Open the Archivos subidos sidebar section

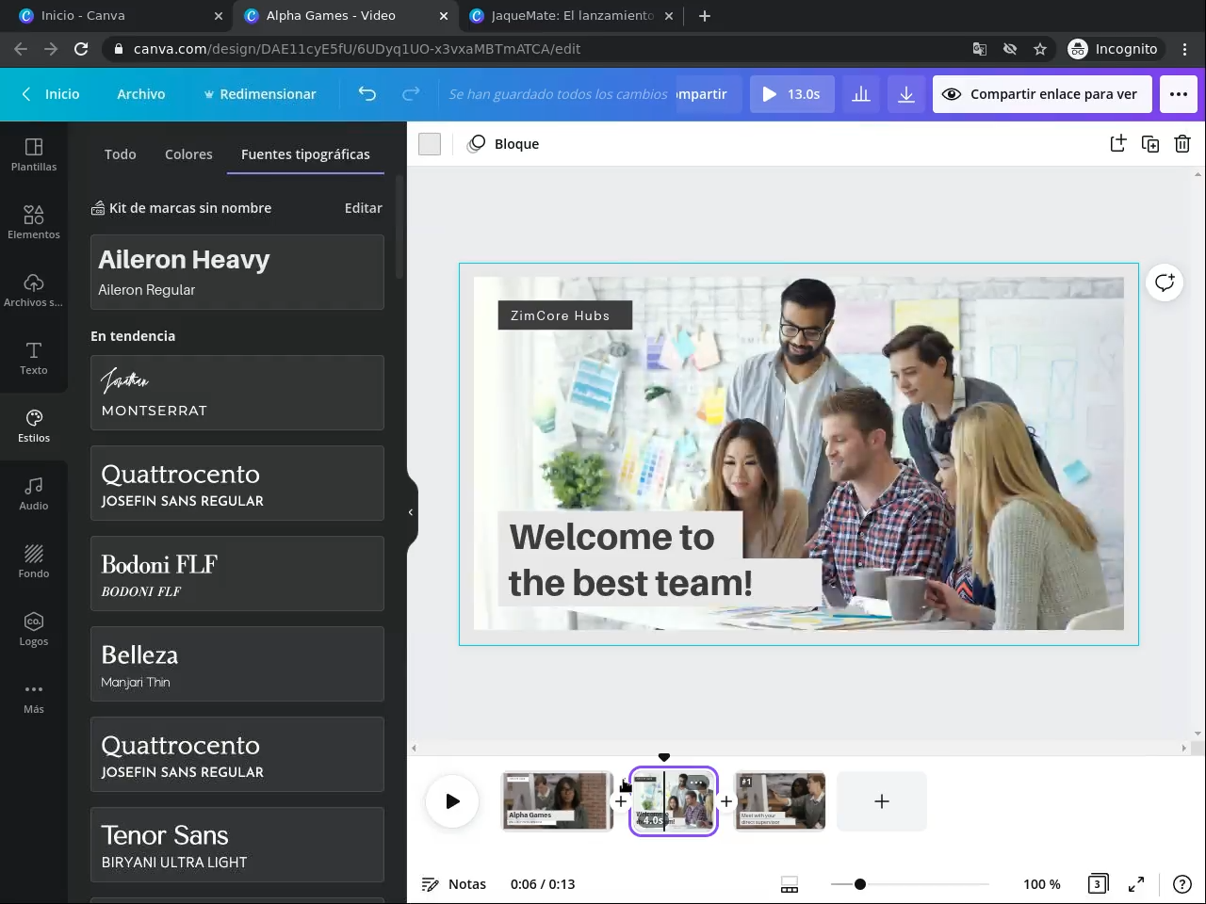click(x=34, y=290)
